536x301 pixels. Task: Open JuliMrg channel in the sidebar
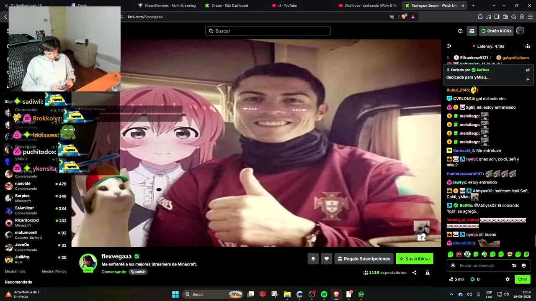click(x=36, y=260)
